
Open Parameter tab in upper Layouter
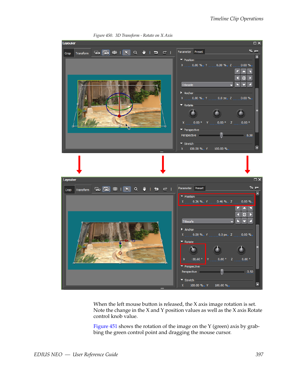(x=184, y=52)
